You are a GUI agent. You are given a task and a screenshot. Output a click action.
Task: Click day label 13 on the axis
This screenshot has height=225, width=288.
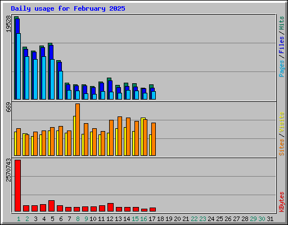coord(118,219)
